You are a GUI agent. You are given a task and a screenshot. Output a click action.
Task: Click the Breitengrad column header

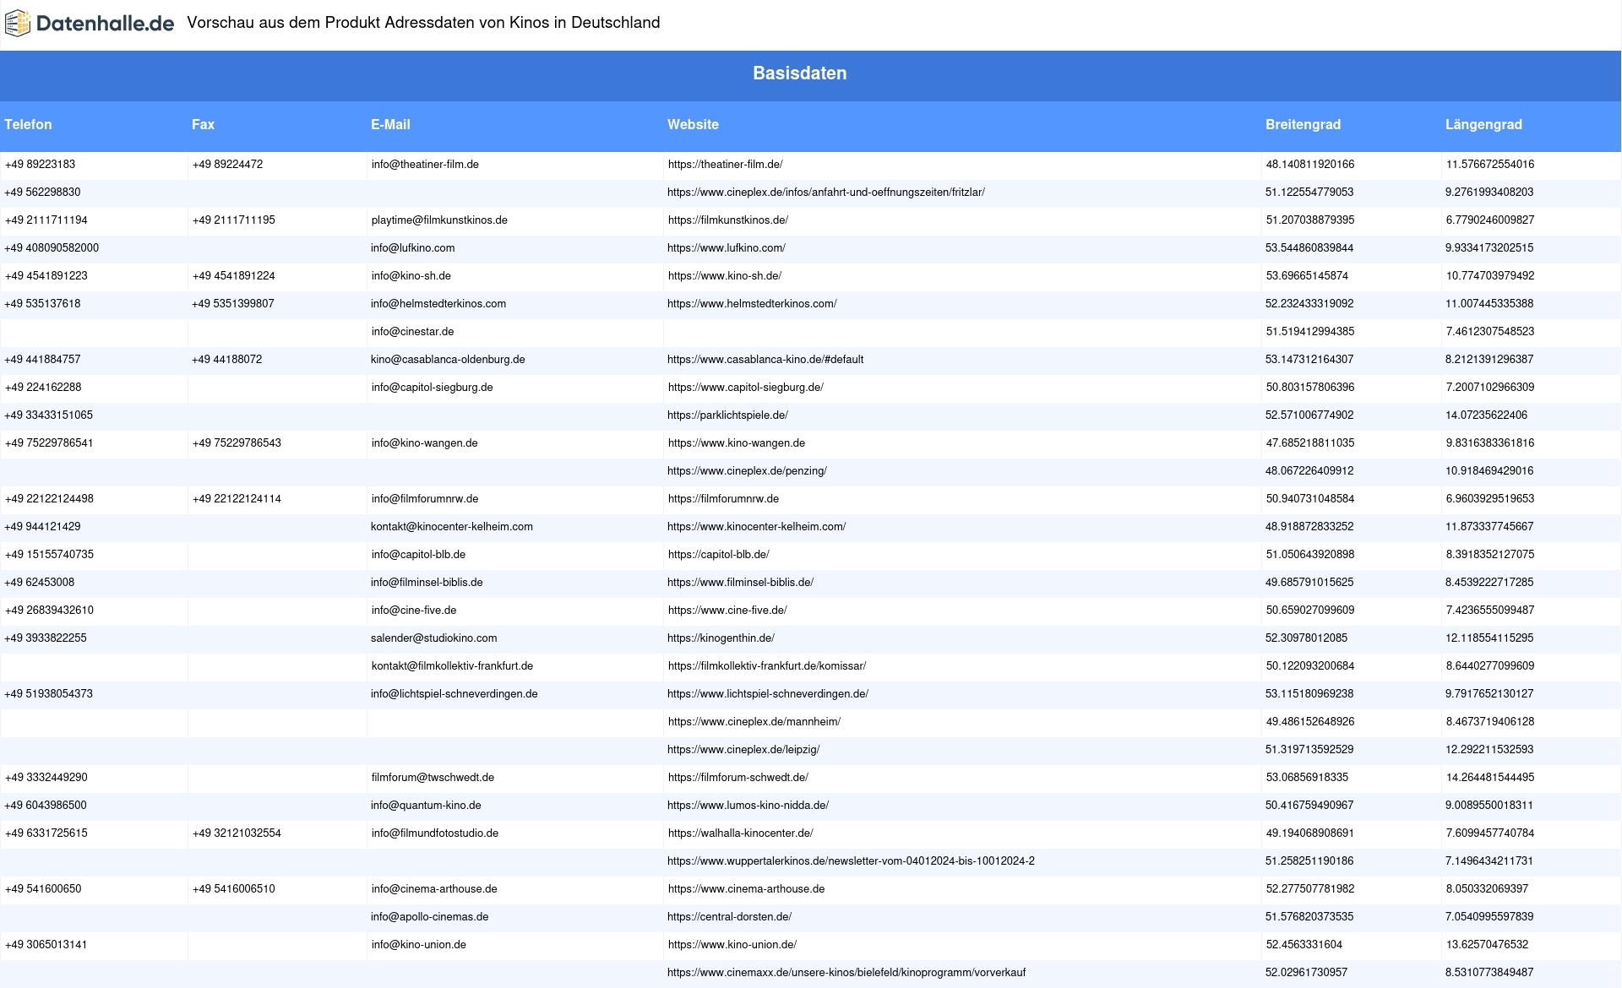point(1303,124)
